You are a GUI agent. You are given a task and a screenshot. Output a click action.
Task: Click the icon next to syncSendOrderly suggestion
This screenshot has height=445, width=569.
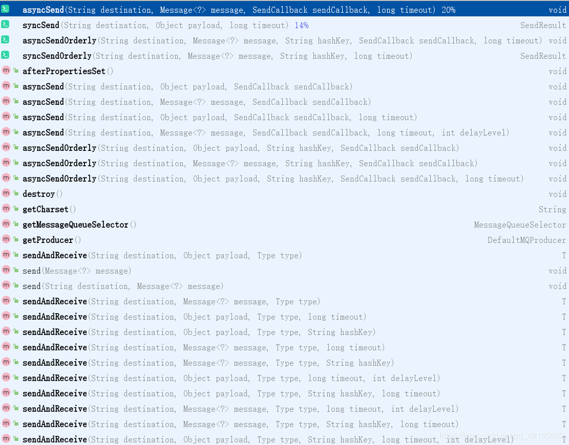6,55
